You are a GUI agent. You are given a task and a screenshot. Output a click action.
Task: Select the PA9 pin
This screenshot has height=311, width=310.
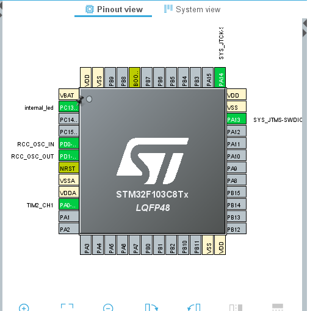236,168
